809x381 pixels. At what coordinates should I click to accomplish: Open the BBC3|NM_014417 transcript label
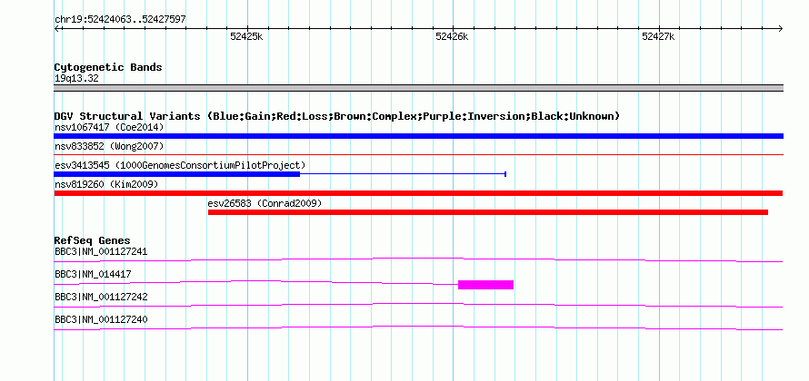click(x=93, y=275)
